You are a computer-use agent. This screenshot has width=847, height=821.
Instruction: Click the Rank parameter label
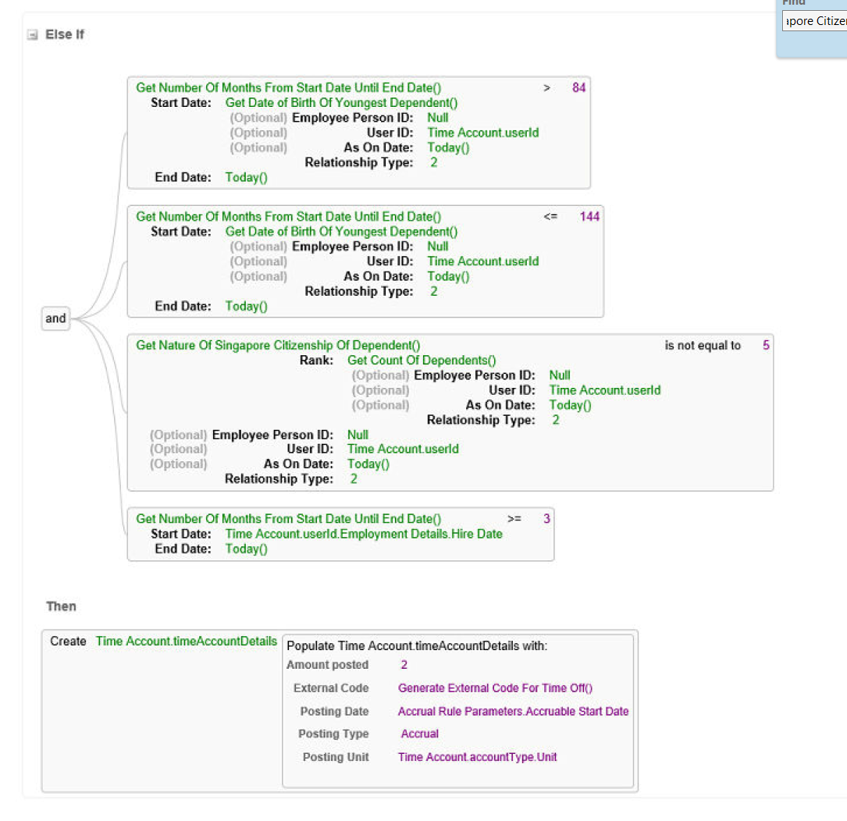[316, 361]
